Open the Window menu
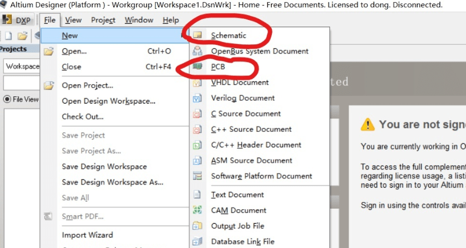 [139, 20]
